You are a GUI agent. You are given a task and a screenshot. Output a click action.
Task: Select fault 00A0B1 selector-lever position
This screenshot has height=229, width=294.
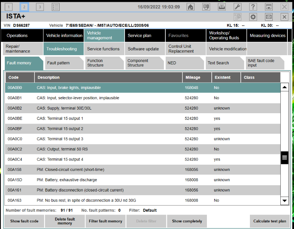pos(143,98)
